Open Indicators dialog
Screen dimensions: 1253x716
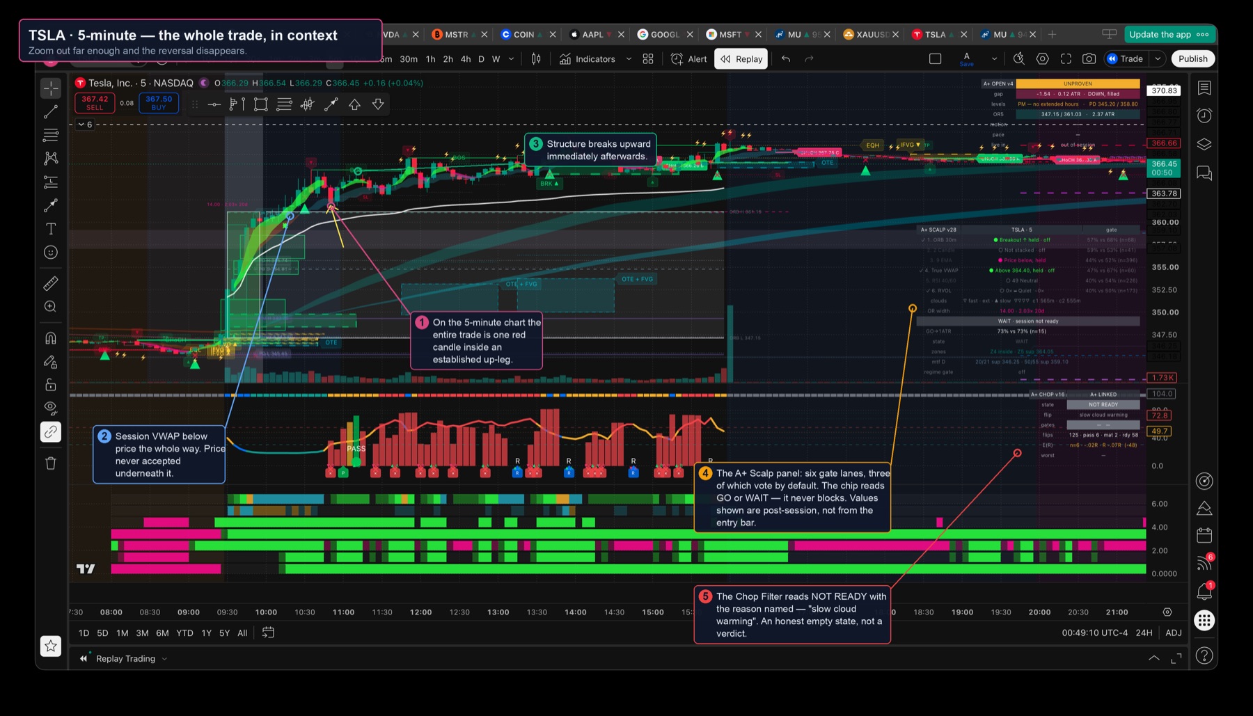pyautogui.click(x=588, y=59)
